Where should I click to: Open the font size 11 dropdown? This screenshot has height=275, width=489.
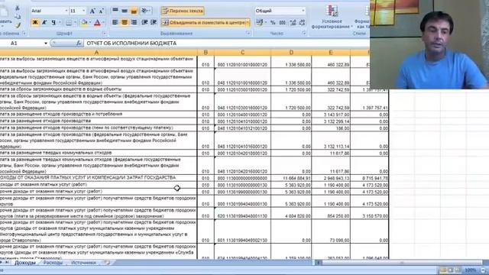point(83,11)
